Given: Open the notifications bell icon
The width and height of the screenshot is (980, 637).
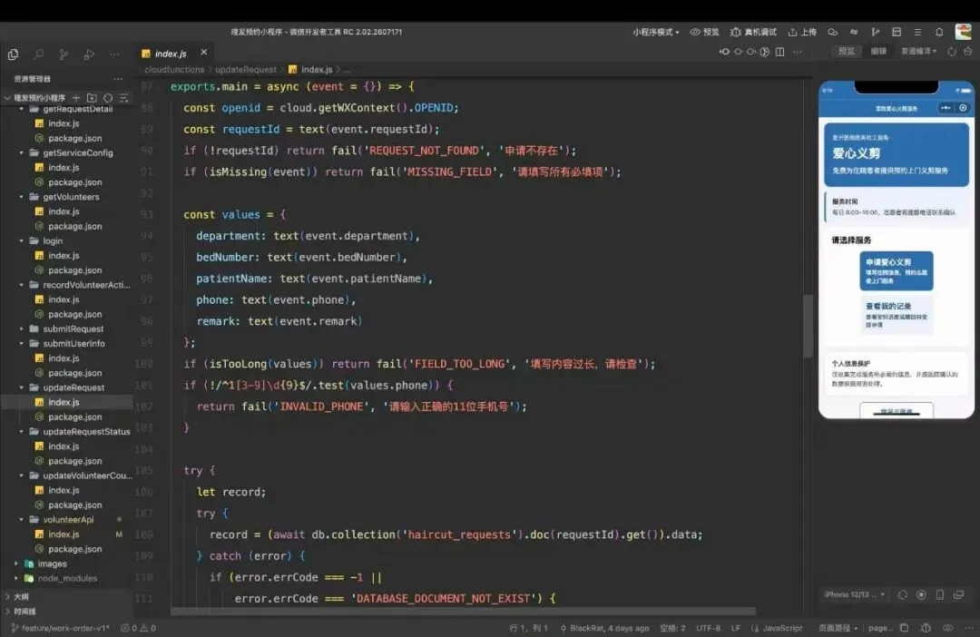Looking at the screenshot, I should click(939, 32).
